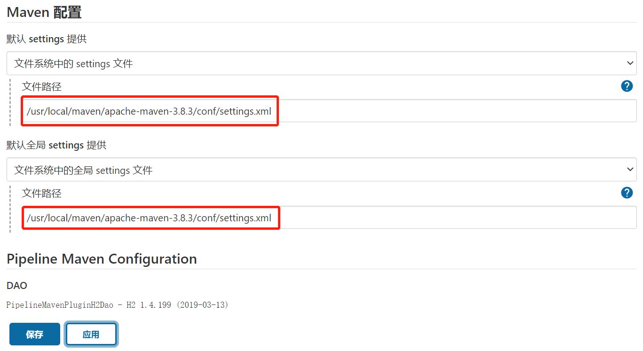Open the 默认 settings 提供 dropdown
Viewport: 643px width, 351px height.
coord(321,63)
